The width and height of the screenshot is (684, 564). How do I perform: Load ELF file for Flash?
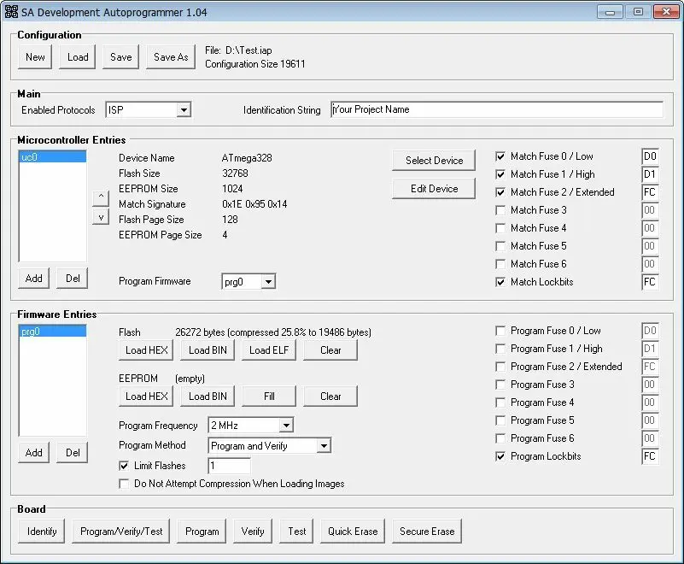click(269, 350)
